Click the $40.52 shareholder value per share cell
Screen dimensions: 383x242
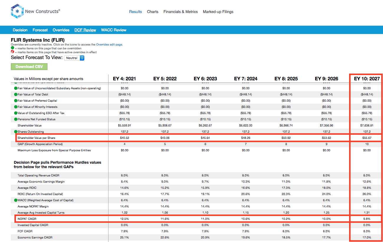(124, 138)
